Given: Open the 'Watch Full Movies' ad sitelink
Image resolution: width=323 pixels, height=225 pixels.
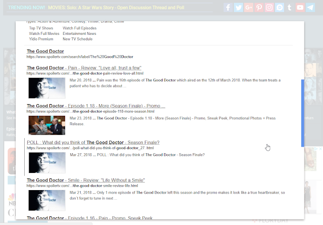Looking at the screenshot, I should (x=44, y=33).
